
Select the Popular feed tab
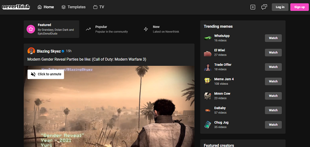coord(107,29)
